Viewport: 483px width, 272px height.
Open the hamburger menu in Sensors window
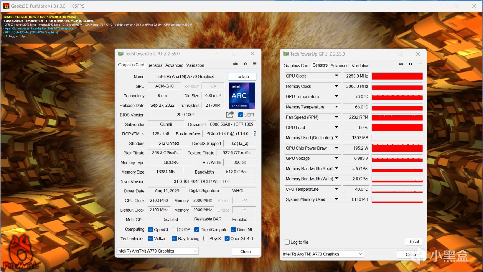click(x=420, y=64)
